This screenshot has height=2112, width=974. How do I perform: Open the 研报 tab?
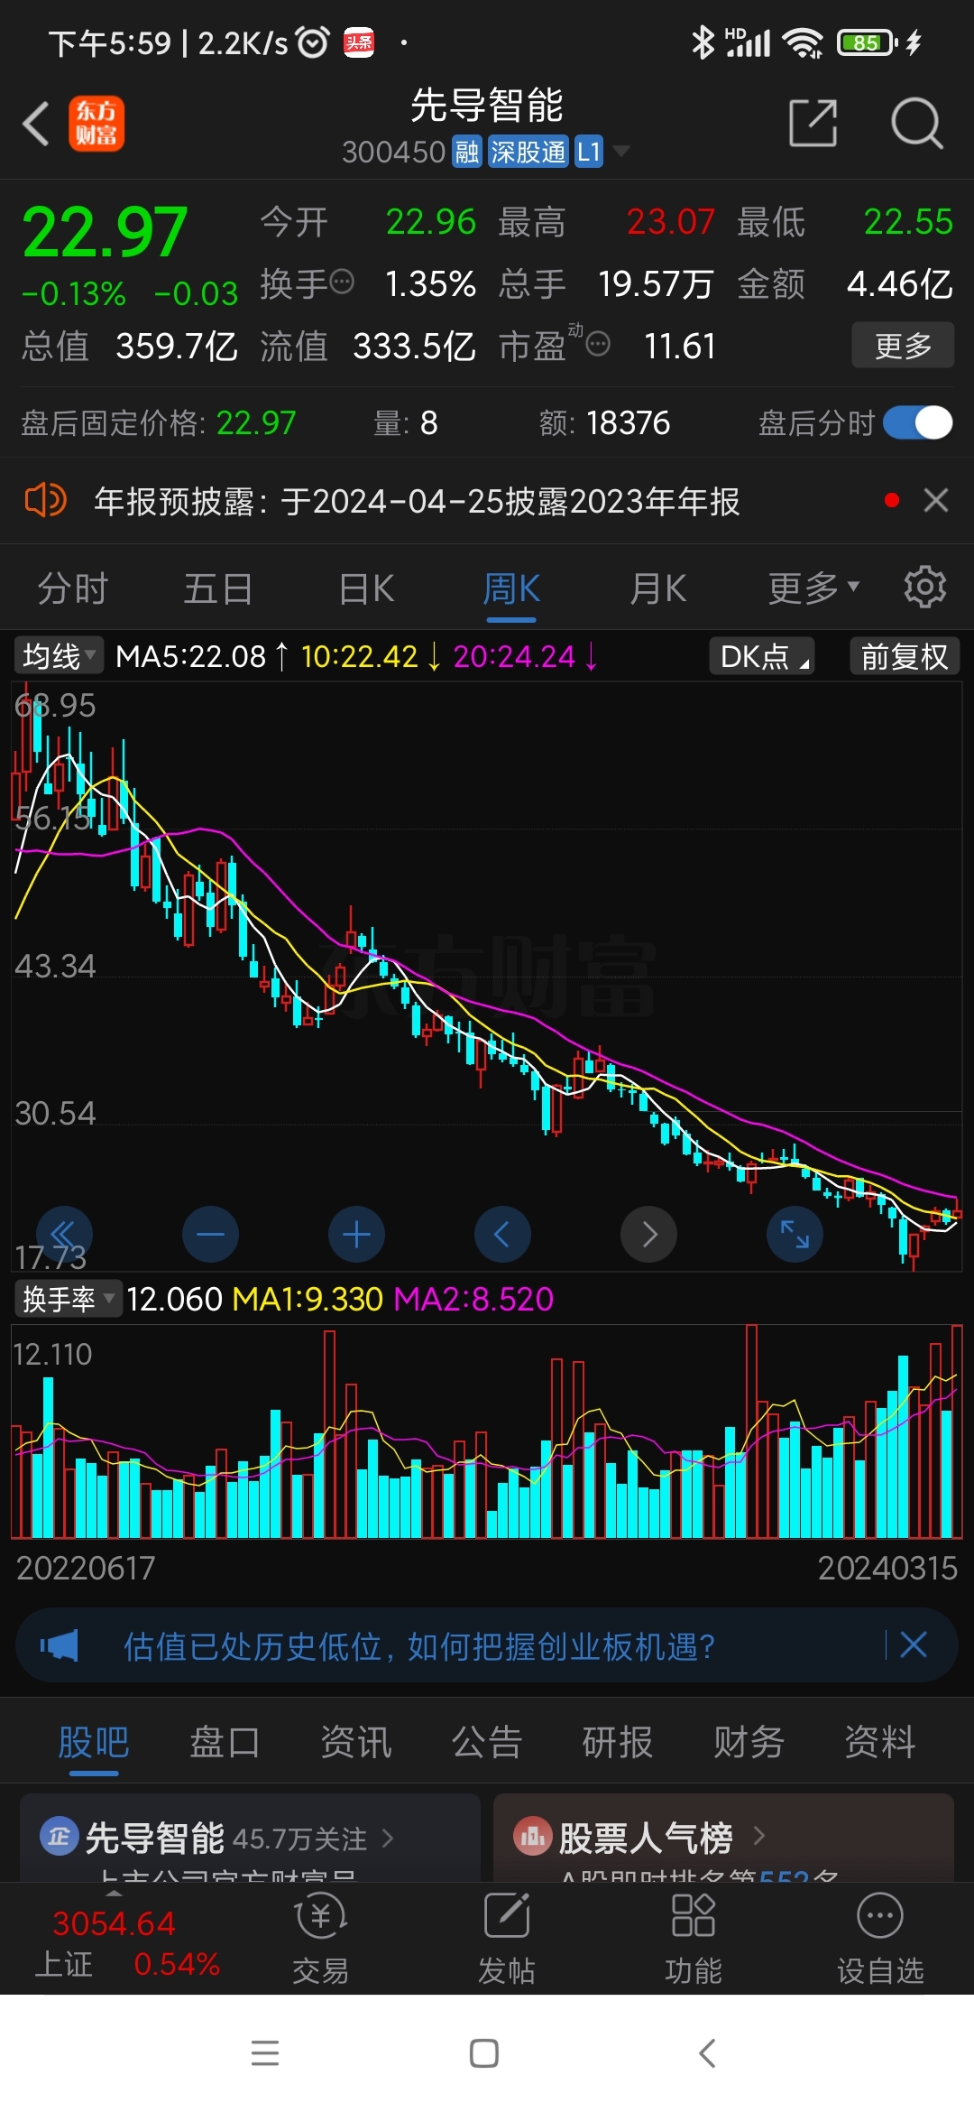coord(618,1742)
